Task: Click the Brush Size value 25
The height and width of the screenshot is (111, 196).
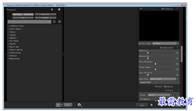Action: [177, 53]
